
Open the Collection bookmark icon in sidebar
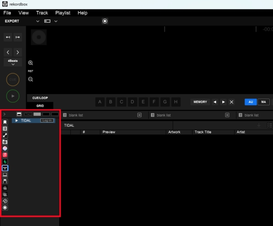(x=5, y=122)
